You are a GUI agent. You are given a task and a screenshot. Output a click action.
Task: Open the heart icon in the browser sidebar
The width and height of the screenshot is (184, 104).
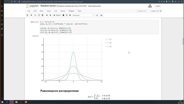coord(2,6)
